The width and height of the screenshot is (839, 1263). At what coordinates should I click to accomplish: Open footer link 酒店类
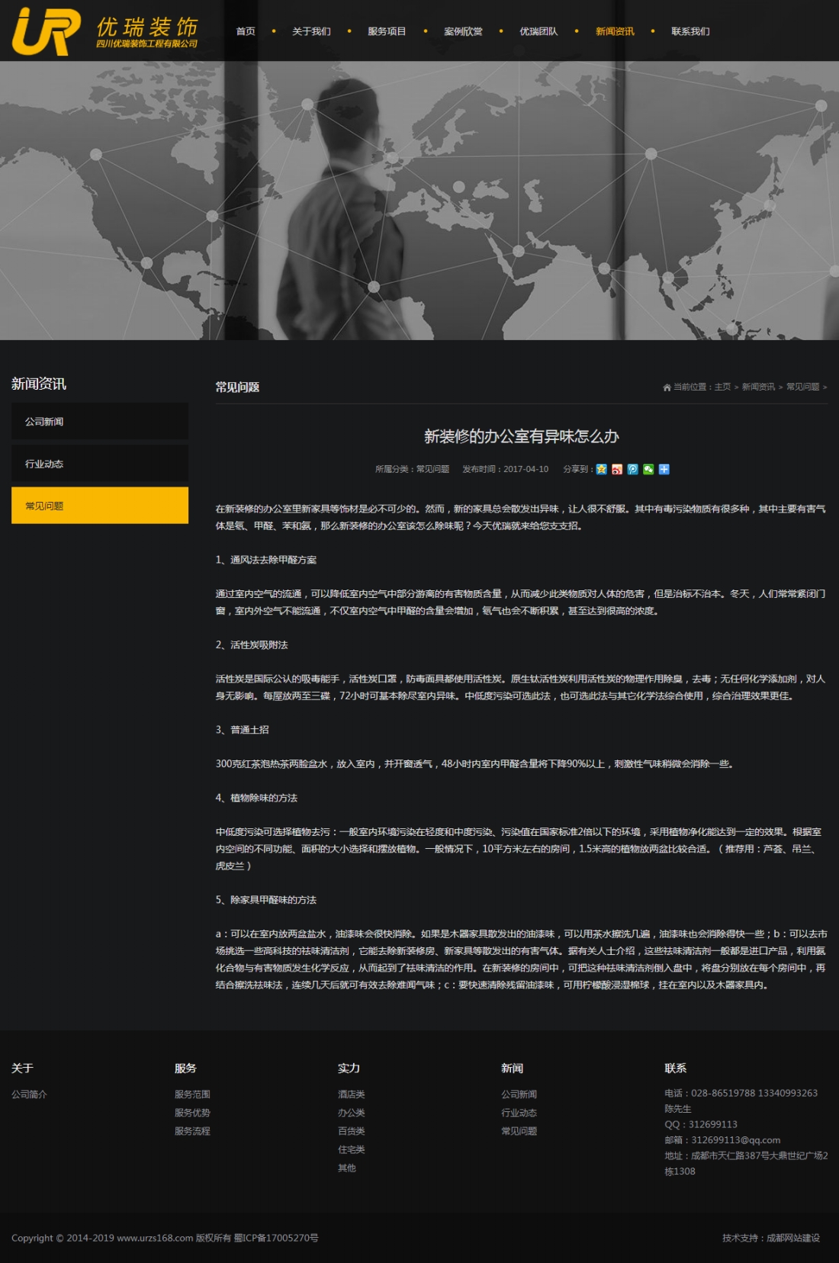click(352, 1094)
